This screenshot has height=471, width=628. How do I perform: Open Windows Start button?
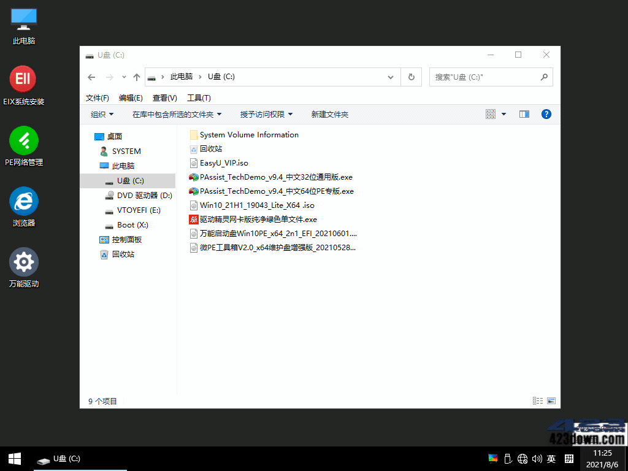15,459
